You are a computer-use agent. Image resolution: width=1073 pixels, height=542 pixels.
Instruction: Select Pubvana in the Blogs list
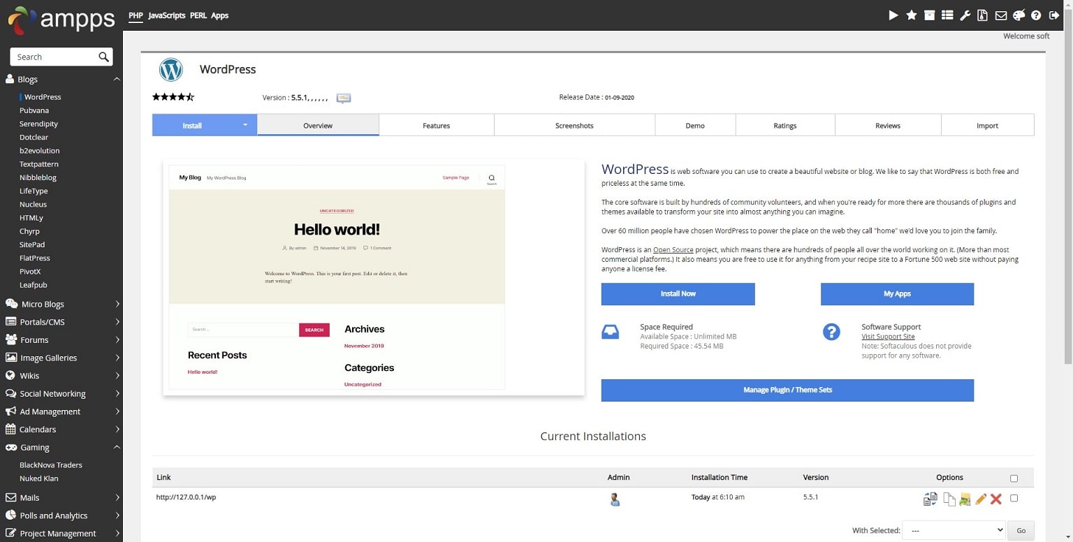34,110
